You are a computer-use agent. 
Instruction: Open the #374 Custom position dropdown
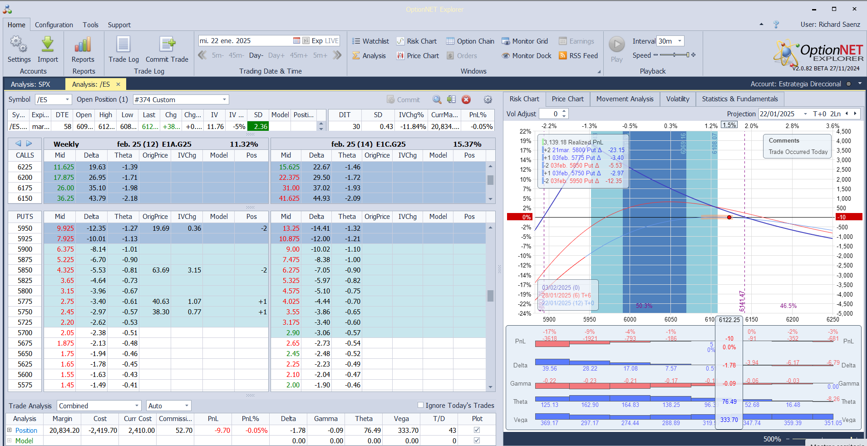224,99
